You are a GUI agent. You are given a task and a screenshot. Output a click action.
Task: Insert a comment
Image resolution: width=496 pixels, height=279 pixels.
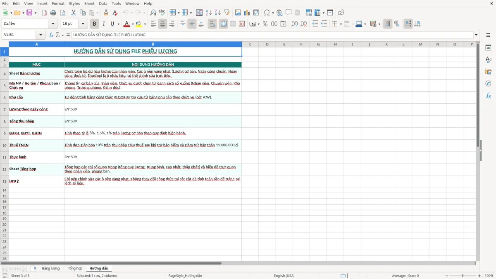coord(289,13)
